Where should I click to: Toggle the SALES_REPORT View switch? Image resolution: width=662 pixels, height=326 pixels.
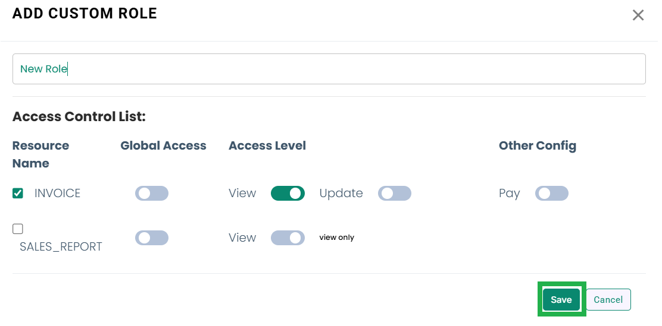pos(288,238)
